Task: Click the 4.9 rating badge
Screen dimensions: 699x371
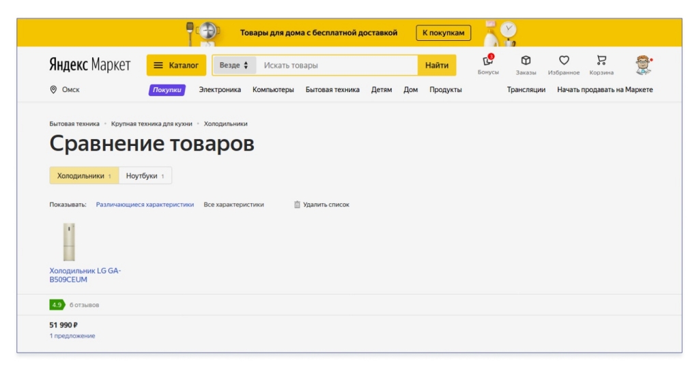Action: click(x=57, y=305)
